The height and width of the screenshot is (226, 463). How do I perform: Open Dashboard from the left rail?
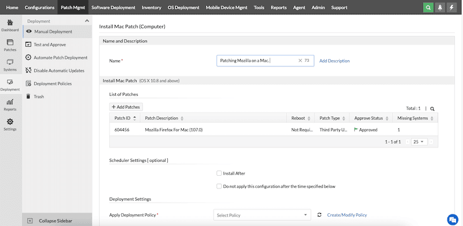coord(10,25)
